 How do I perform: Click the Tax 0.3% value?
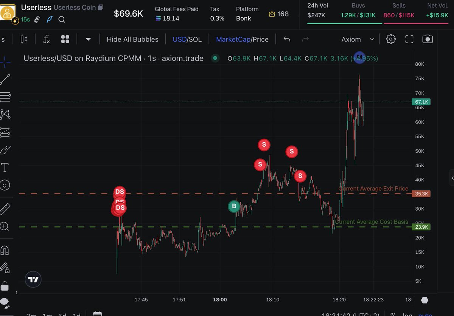(217, 18)
